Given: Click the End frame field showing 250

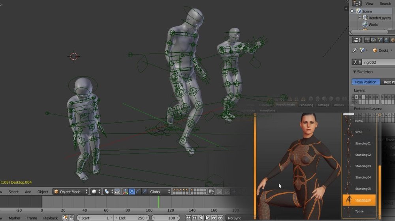Looking at the screenshot, I should (131, 218).
